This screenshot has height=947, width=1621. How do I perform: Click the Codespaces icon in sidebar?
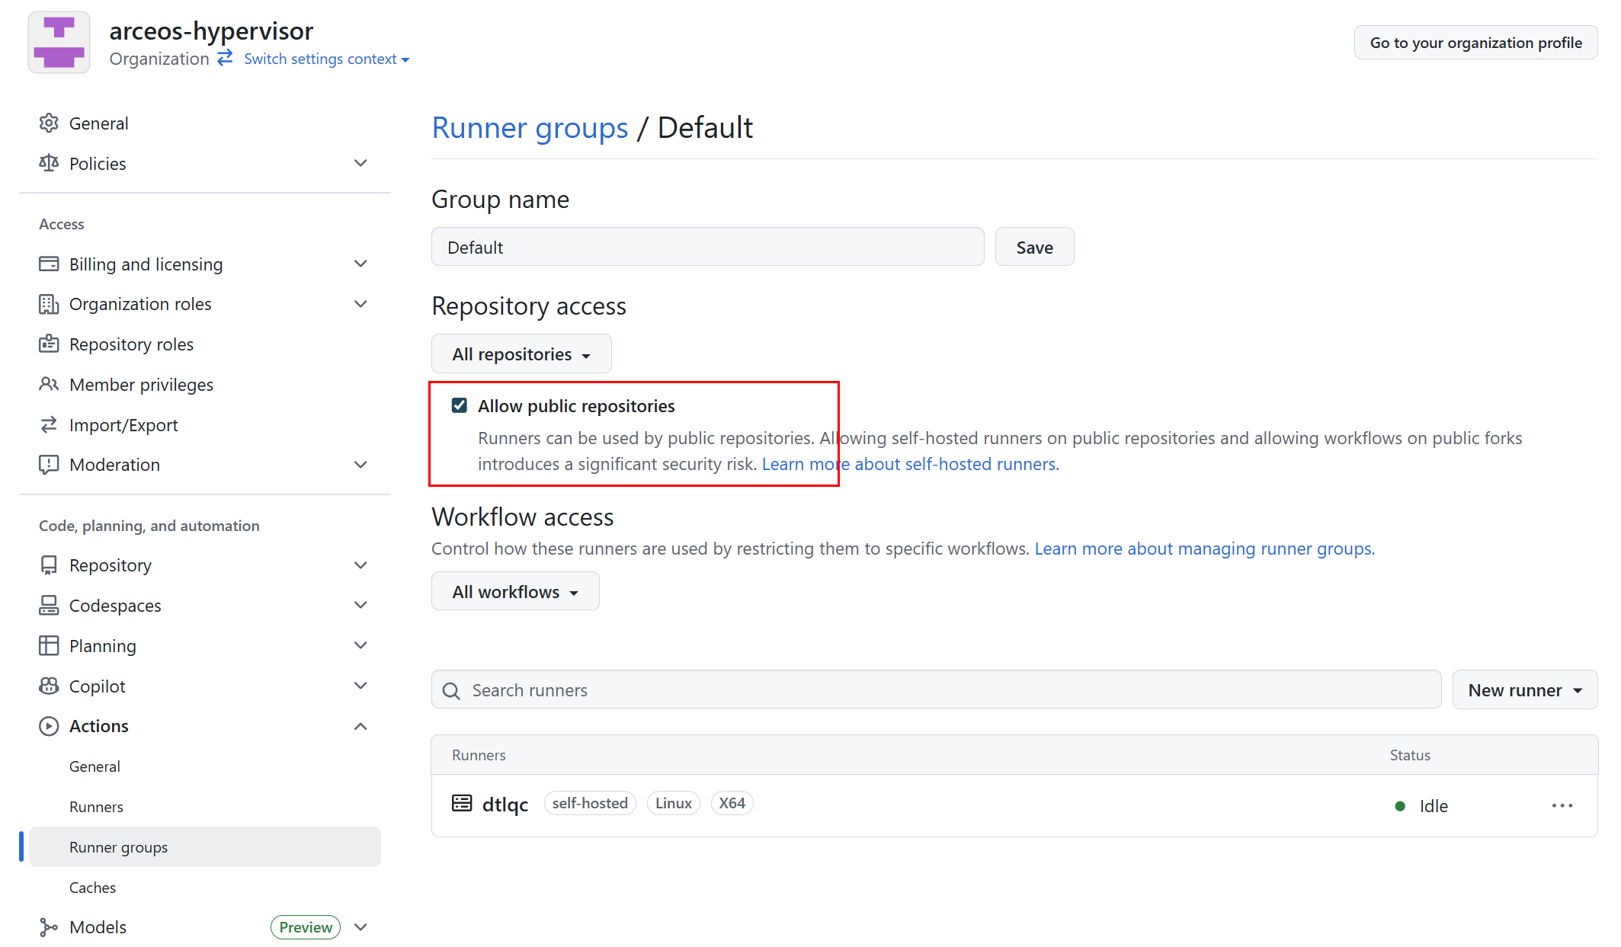[49, 606]
